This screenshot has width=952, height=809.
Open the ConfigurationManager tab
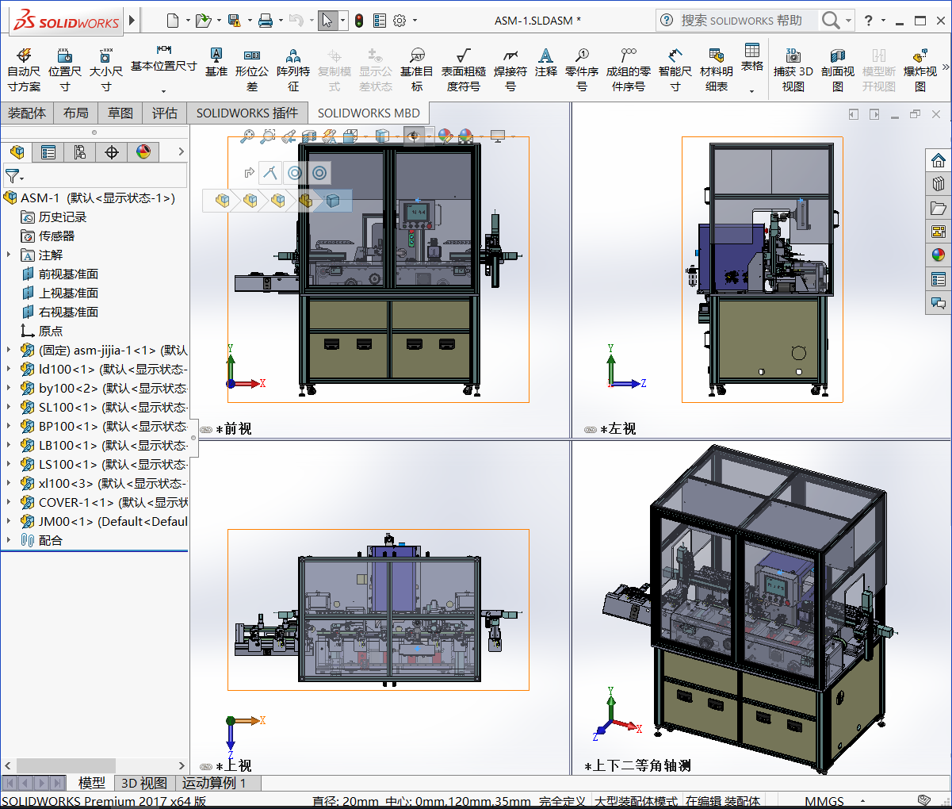pyautogui.click(x=80, y=151)
